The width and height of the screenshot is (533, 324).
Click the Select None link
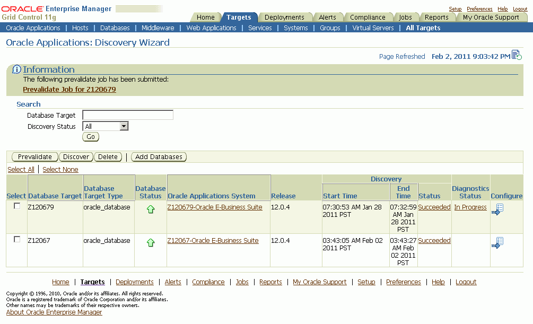[x=60, y=169]
